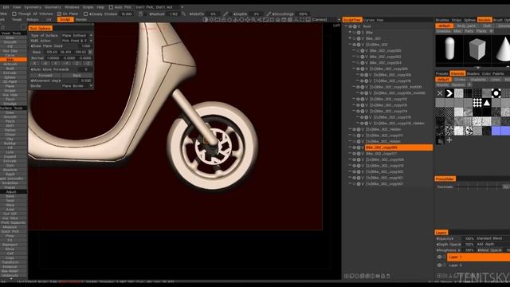Switch to the Retopo room tab
Screen dimensions: 510x287
(33, 19)
